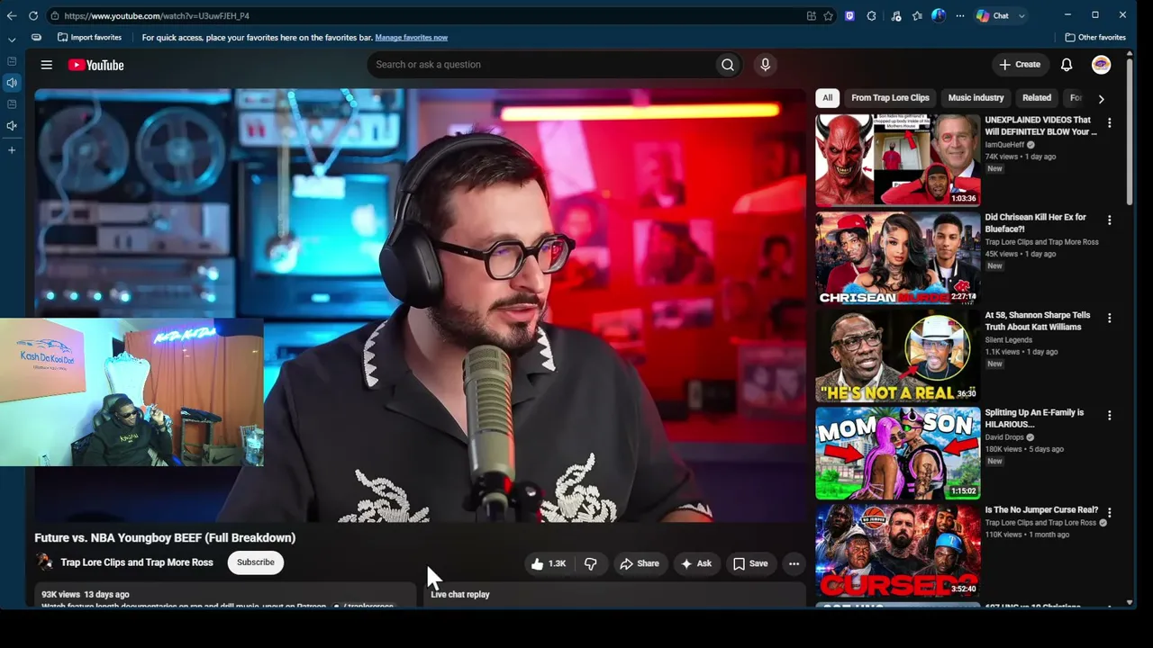Expand the tab actions chevron in the browser sidebar
The image size is (1153, 648).
[12, 40]
